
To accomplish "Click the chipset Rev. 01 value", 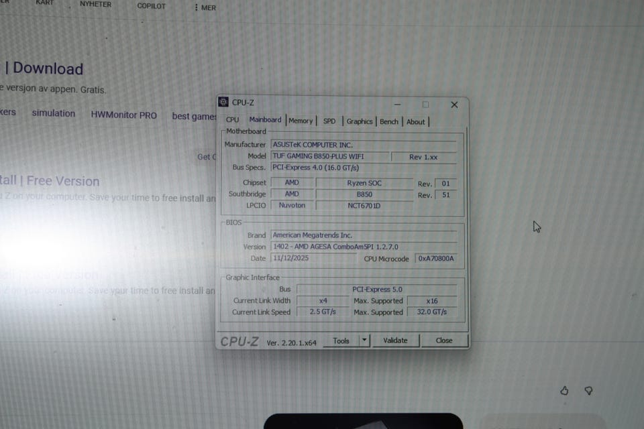I will [445, 184].
